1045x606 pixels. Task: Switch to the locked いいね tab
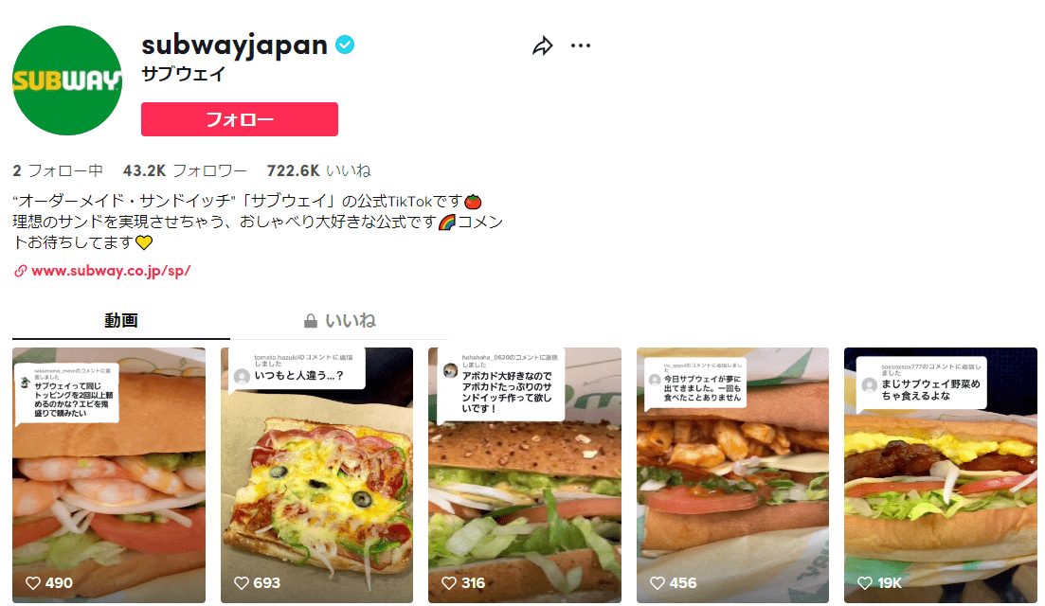click(339, 321)
